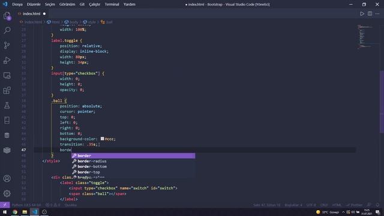Image resolution: width=384 pixels, height=216 pixels.
Task: Click the unsaved dot on index.html tab
Action: 44,14
